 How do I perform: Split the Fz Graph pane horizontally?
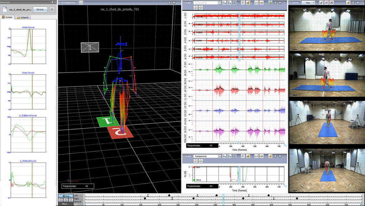[x=276, y=156]
